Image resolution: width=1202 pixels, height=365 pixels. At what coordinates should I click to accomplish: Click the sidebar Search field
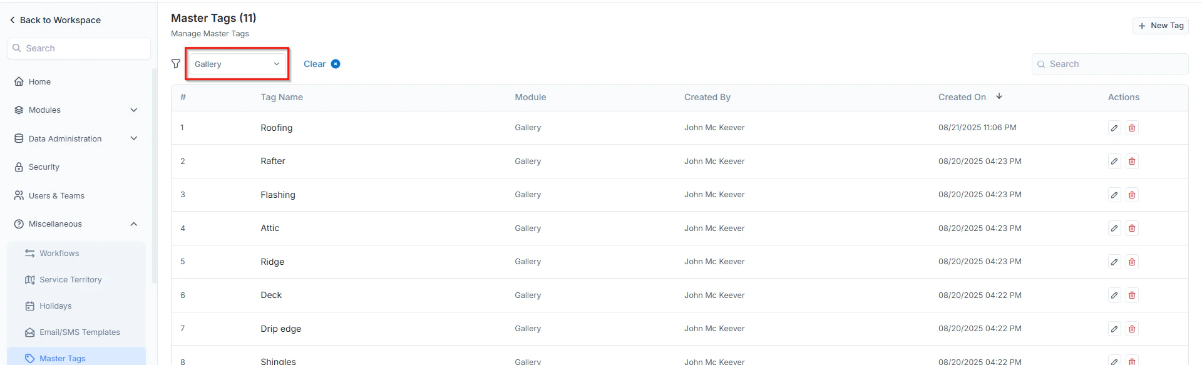click(79, 48)
